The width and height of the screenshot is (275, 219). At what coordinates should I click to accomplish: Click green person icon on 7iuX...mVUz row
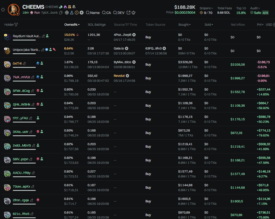click(42, 77)
